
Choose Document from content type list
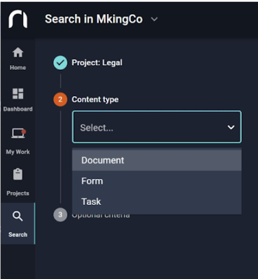[x=157, y=160]
